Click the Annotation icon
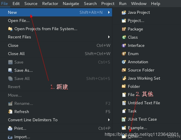The height and width of the screenshot is (140, 181). click(124, 62)
